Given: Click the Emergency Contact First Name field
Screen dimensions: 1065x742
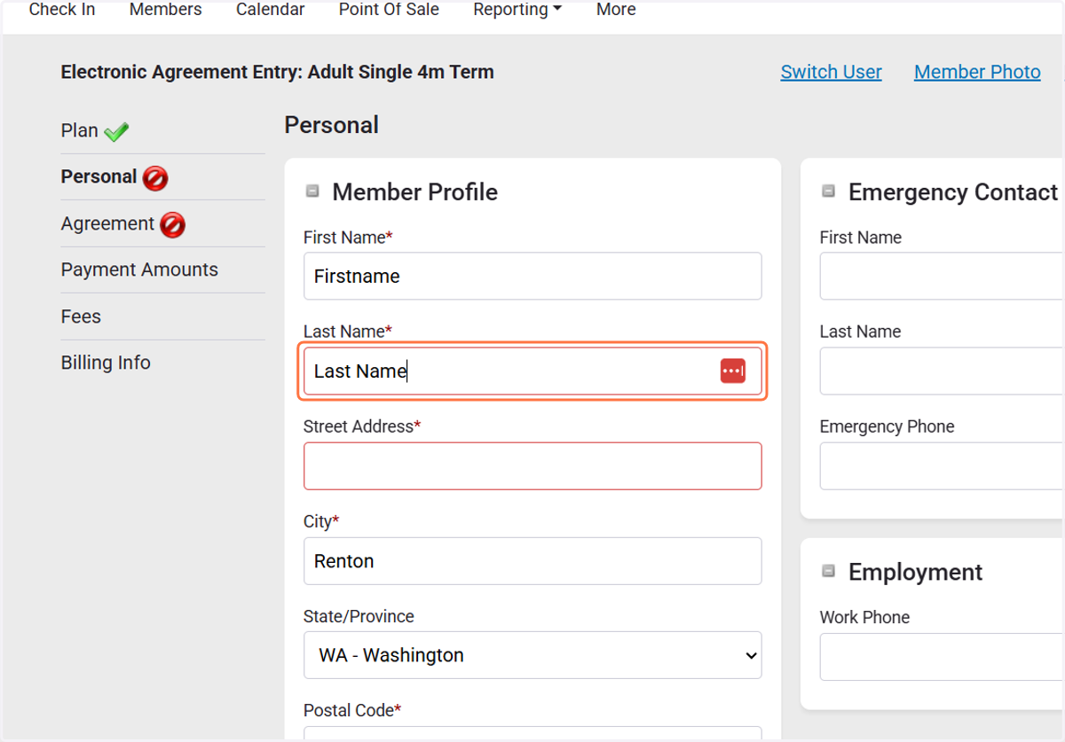Looking at the screenshot, I should [942, 276].
